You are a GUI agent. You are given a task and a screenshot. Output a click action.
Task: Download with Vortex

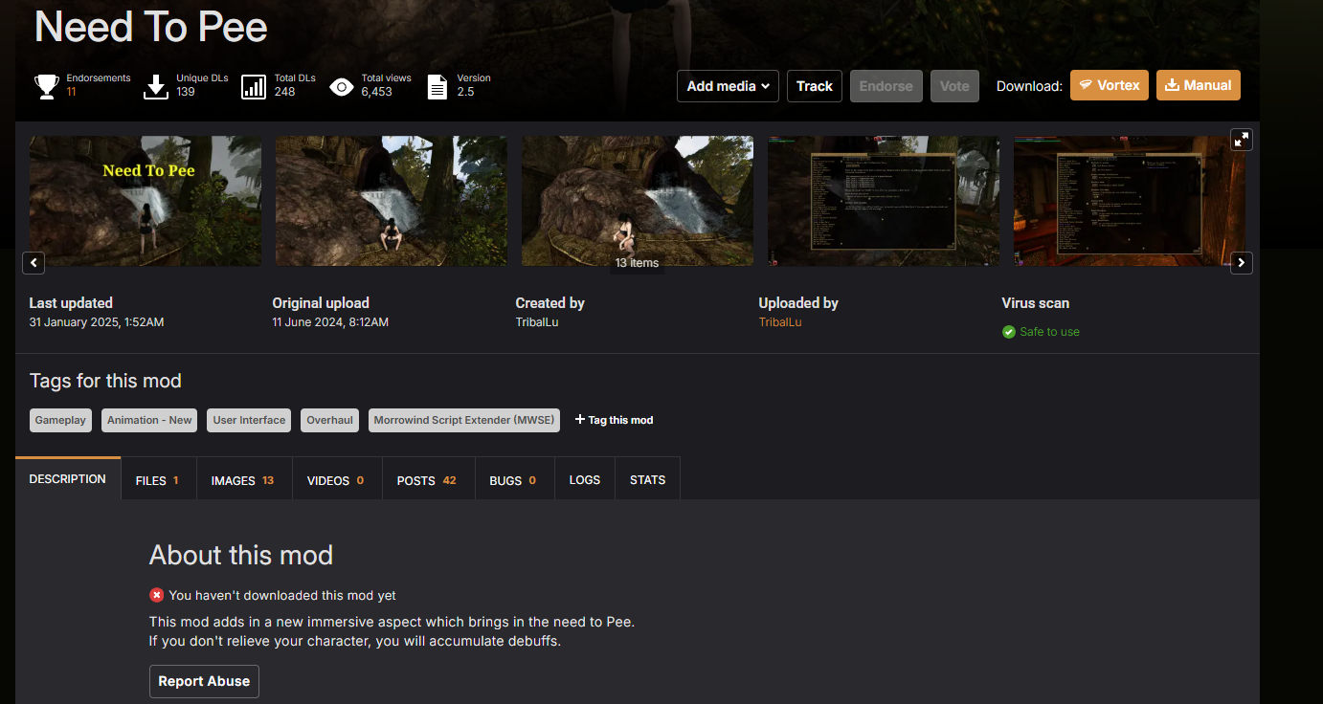click(1110, 85)
